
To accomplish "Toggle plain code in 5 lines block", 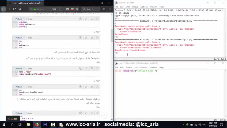I will click(92, 113).
